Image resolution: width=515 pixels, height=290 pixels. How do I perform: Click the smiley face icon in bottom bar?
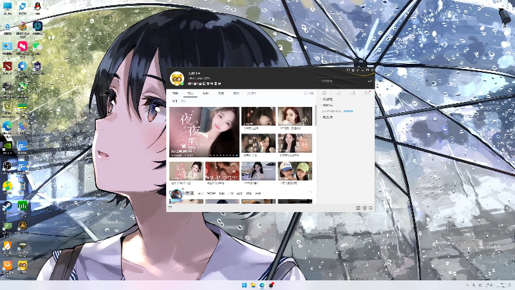tap(364, 208)
